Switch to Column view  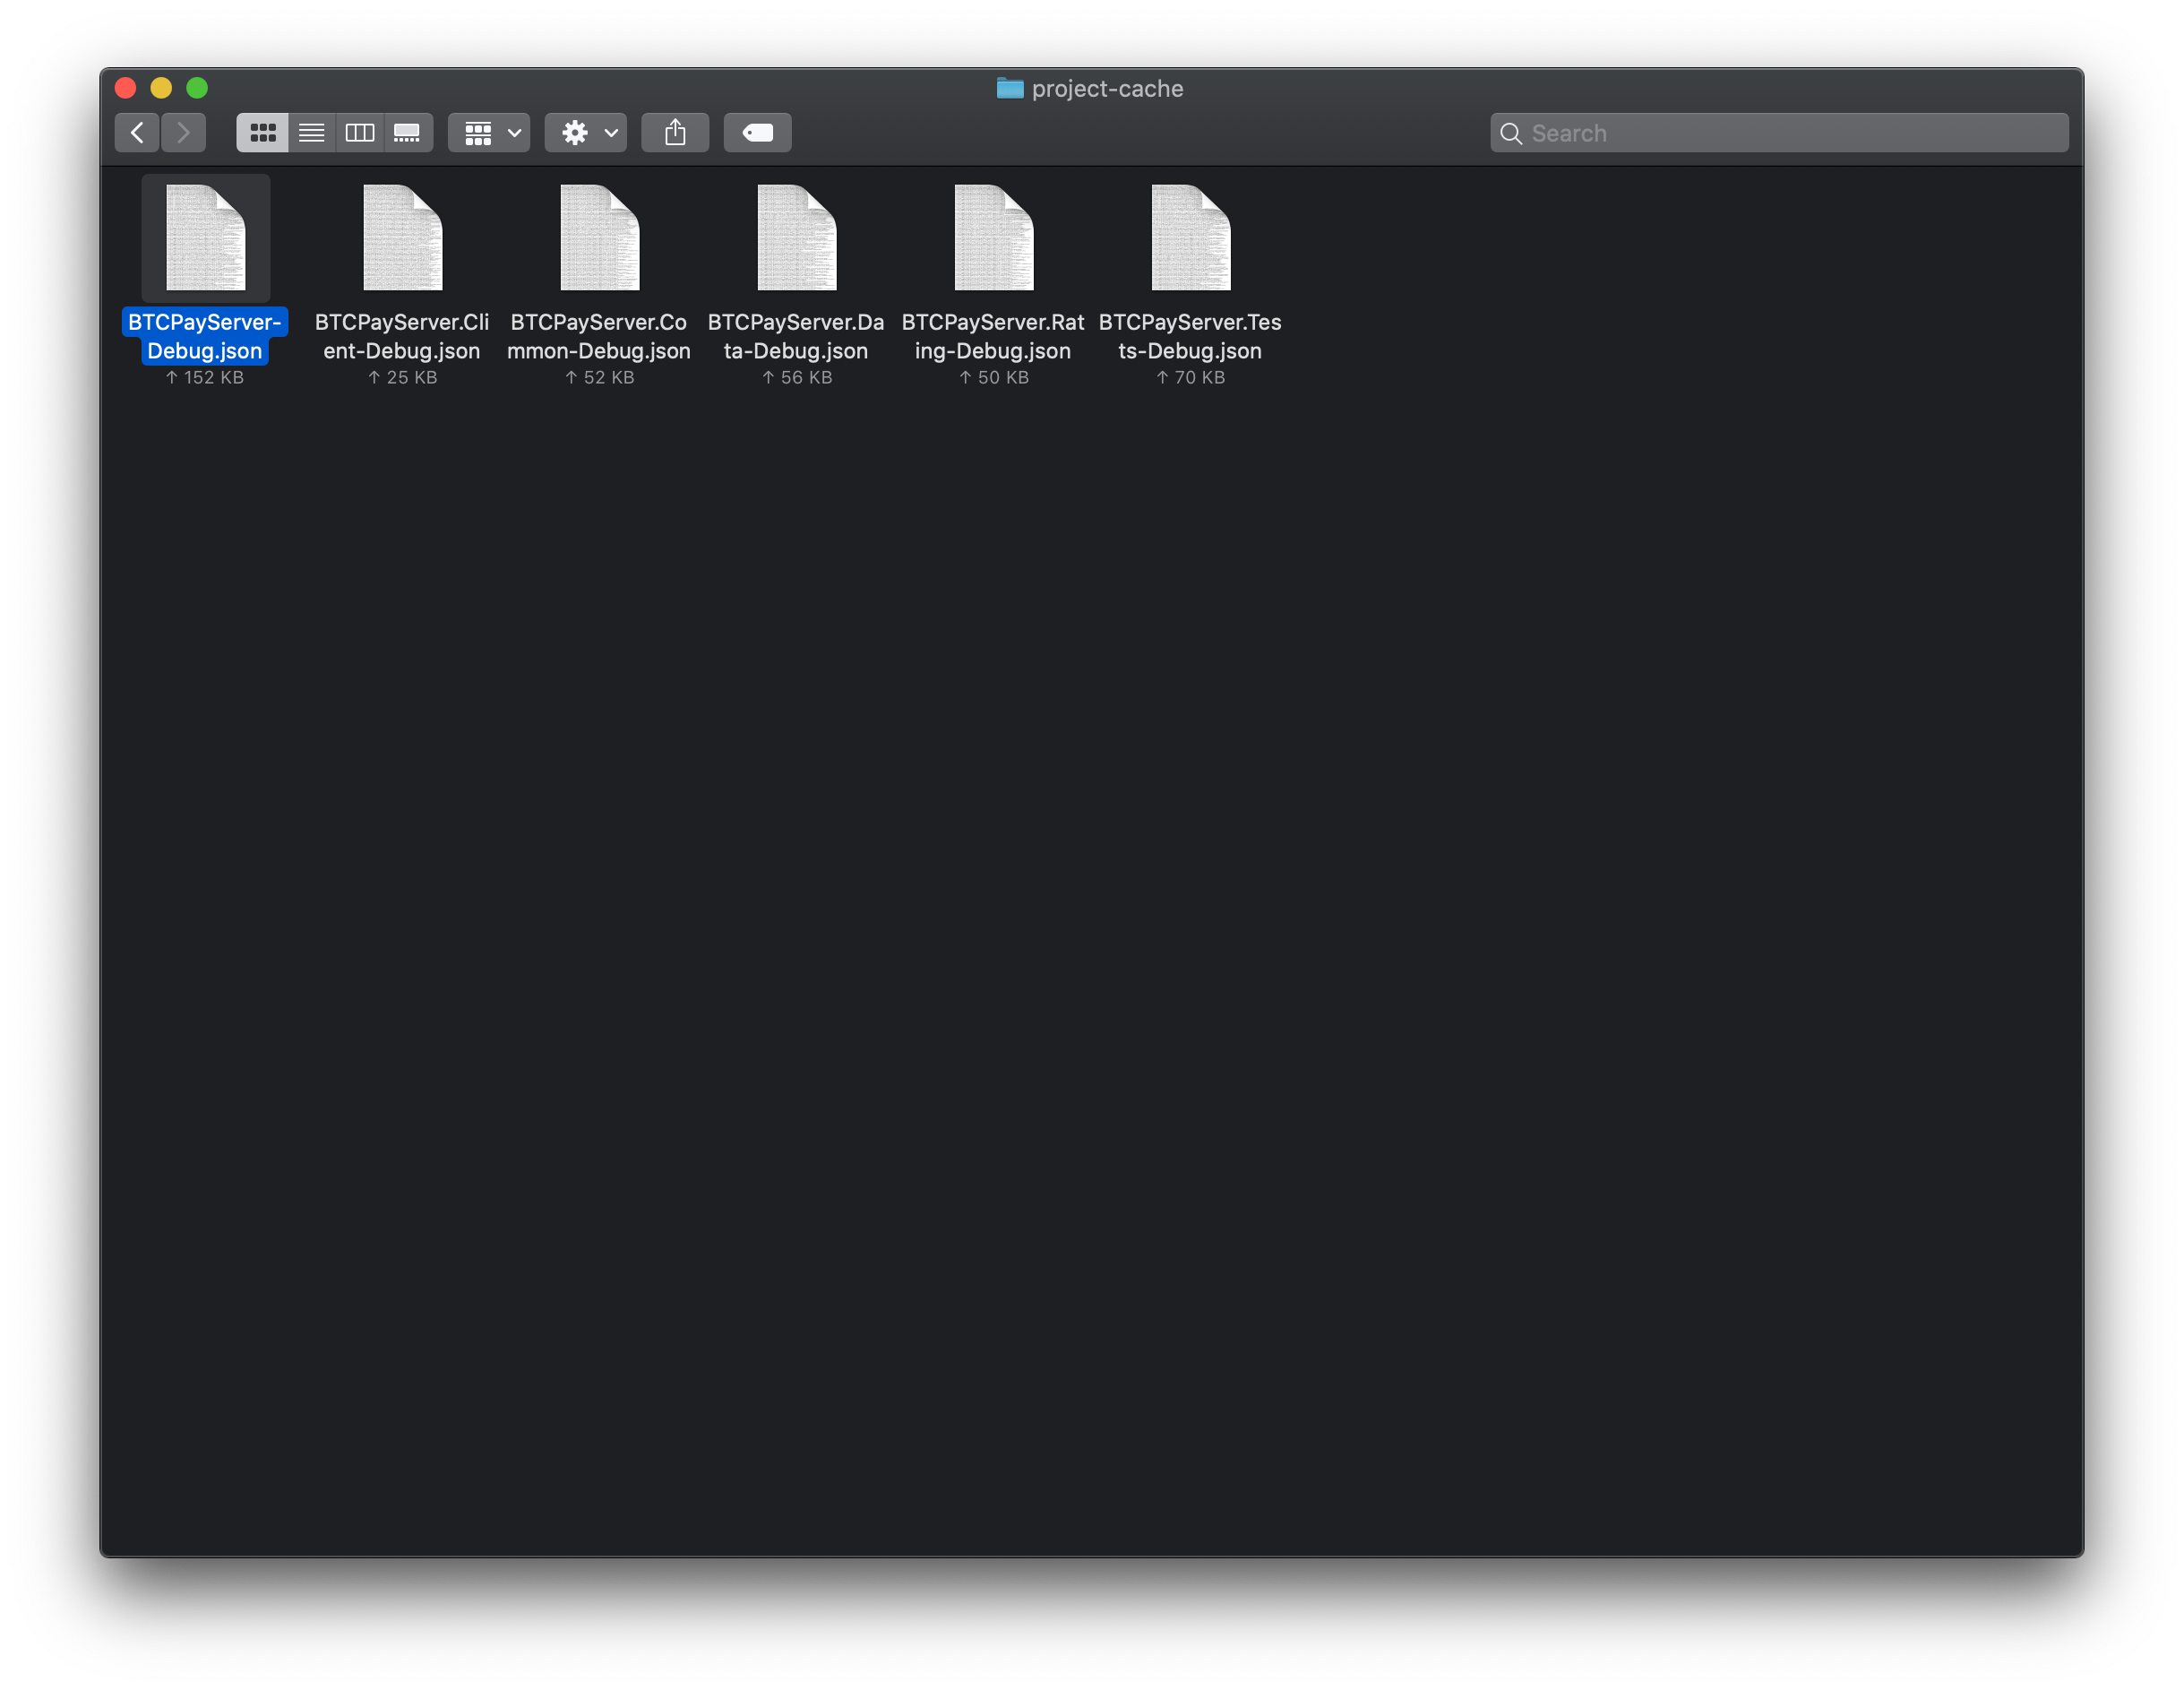(359, 132)
